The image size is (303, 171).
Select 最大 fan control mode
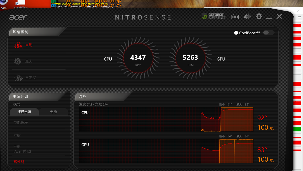29,61
